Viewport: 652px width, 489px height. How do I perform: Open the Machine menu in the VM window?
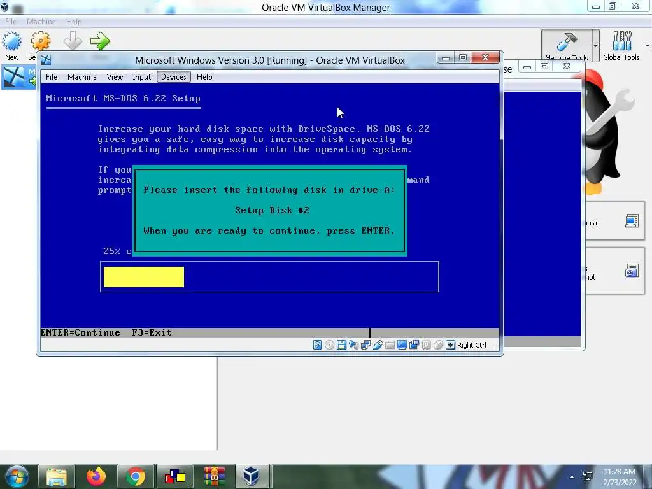click(82, 77)
